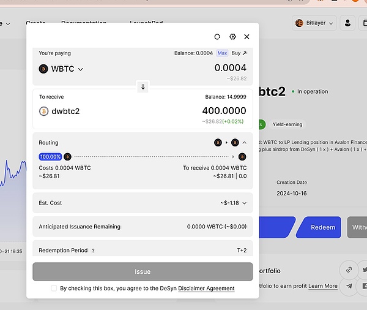Image resolution: width=367 pixels, height=310 pixels.
Task: Click the 2024-10-16 creation date
Action: [291, 193]
